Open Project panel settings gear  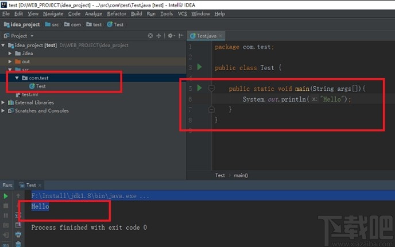(171, 36)
